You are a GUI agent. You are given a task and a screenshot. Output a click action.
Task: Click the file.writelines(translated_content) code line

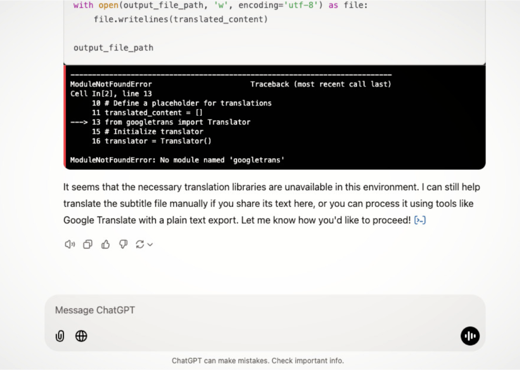(181, 19)
